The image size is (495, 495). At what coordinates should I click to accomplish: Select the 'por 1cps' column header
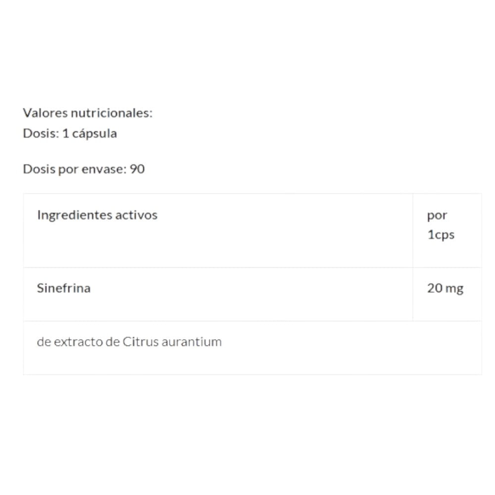(x=441, y=225)
